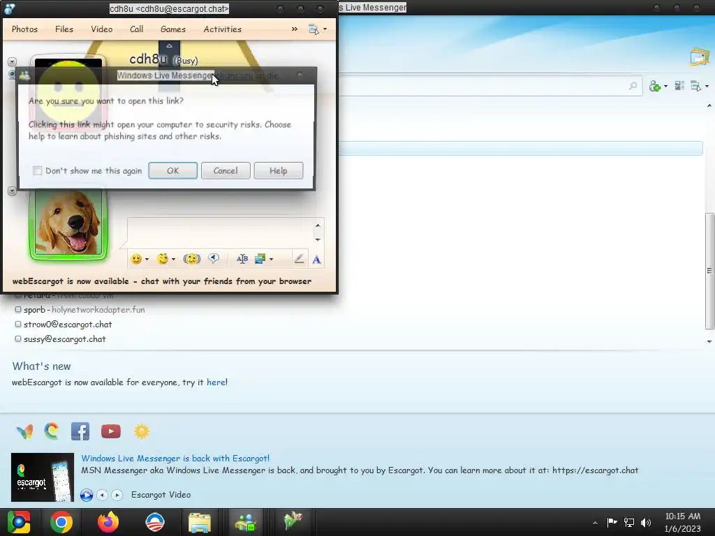The image size is (715, 536).
Task: Insert an emoticon with the smiley icon
Action: [136, 259]
